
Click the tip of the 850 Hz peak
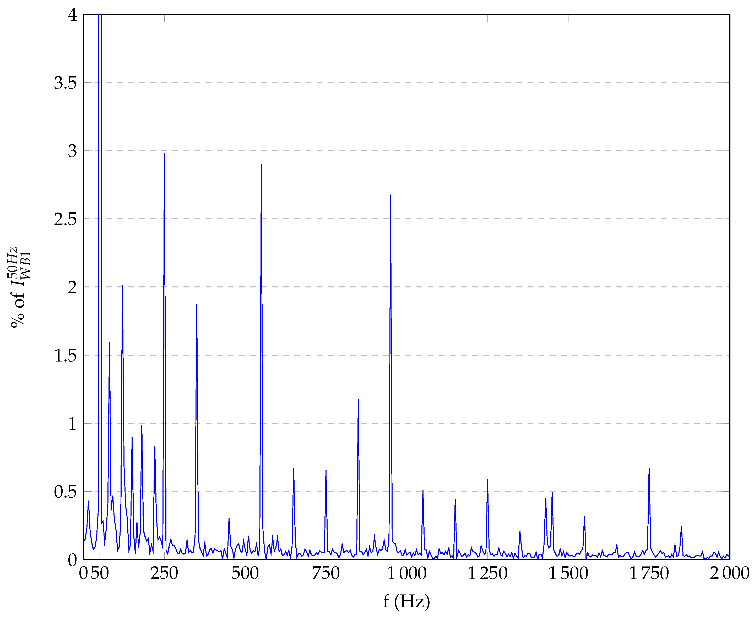[358, 399]
